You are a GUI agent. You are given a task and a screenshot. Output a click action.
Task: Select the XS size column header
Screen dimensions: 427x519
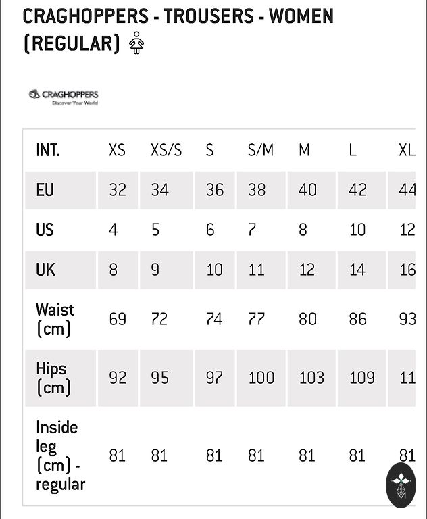[117, 150]
